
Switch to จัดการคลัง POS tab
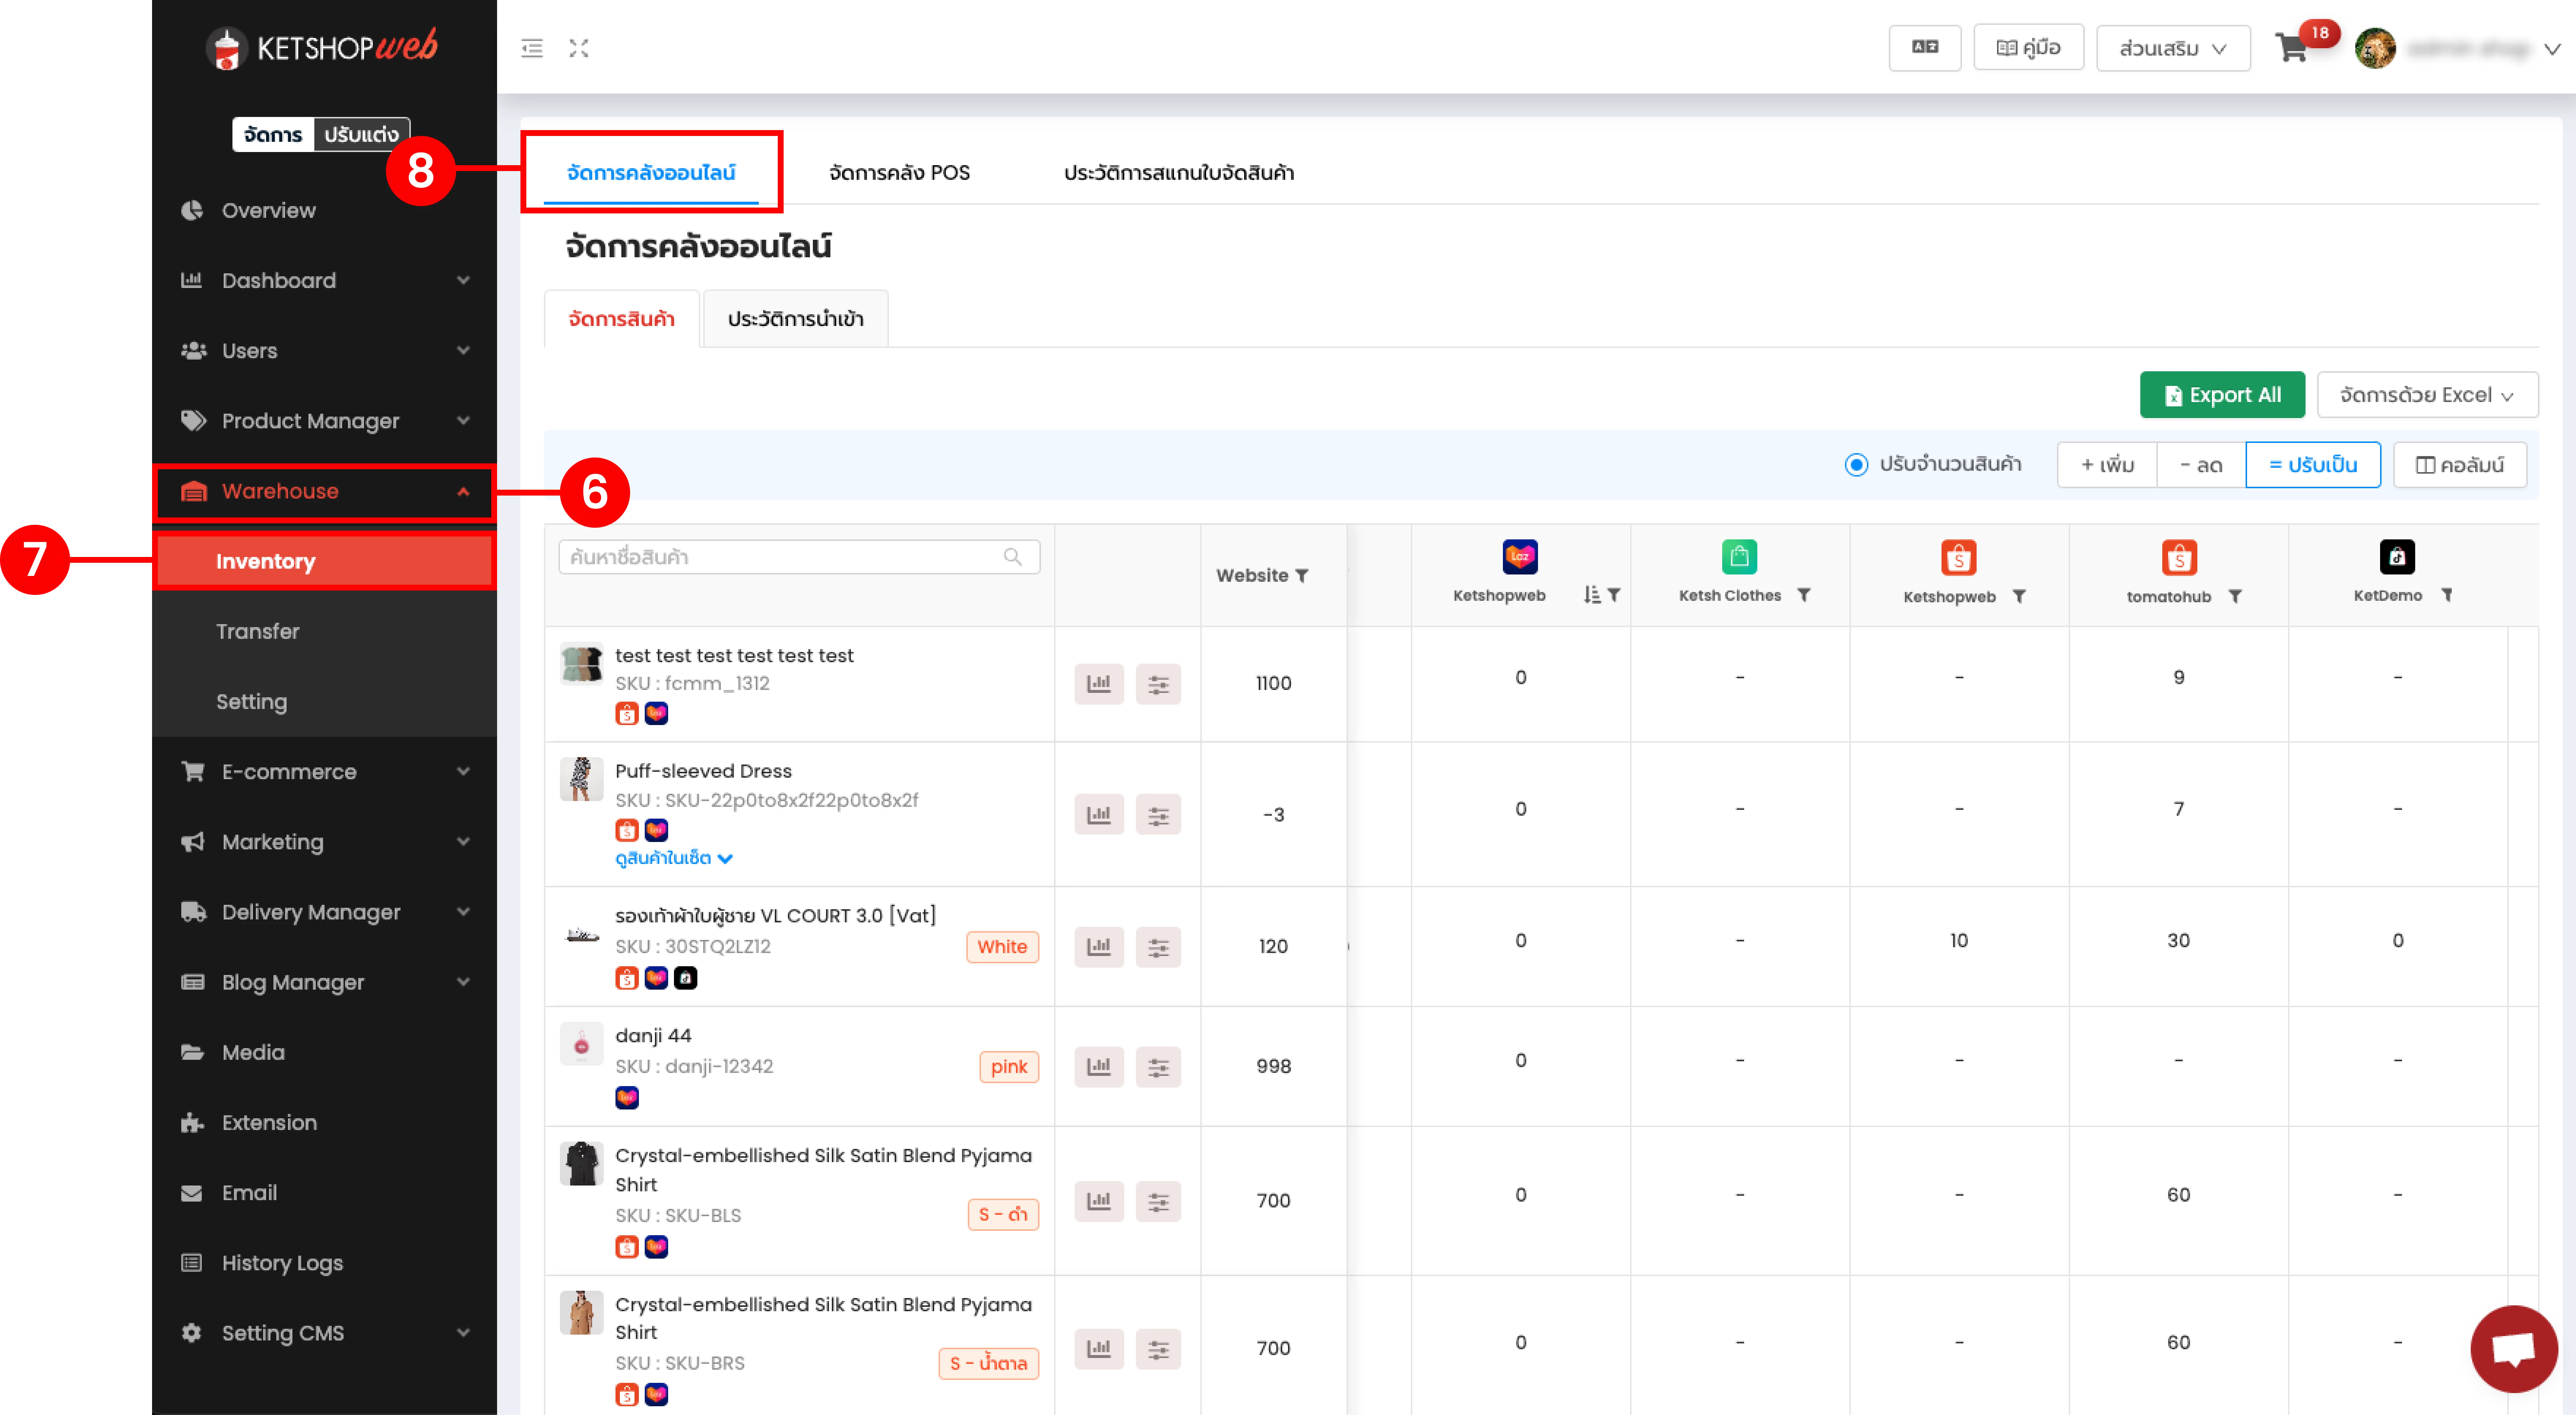899,172
